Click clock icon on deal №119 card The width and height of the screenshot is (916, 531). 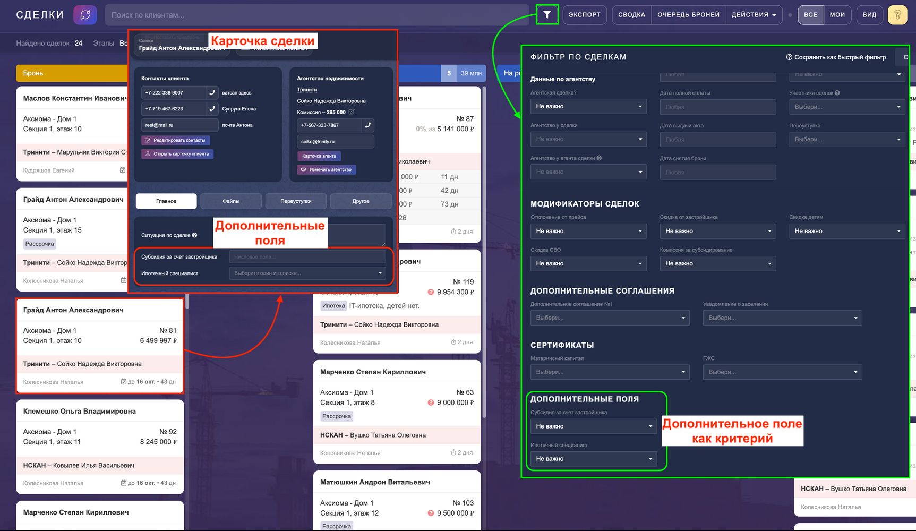tap(453, 342)
